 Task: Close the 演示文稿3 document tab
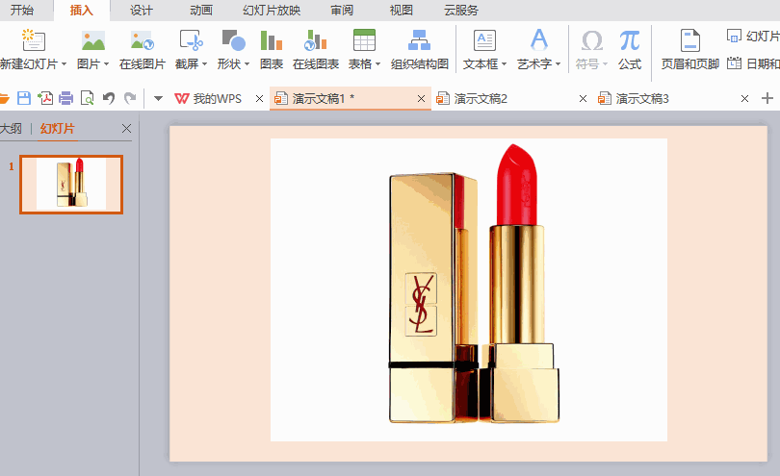(x=744, y=98)
